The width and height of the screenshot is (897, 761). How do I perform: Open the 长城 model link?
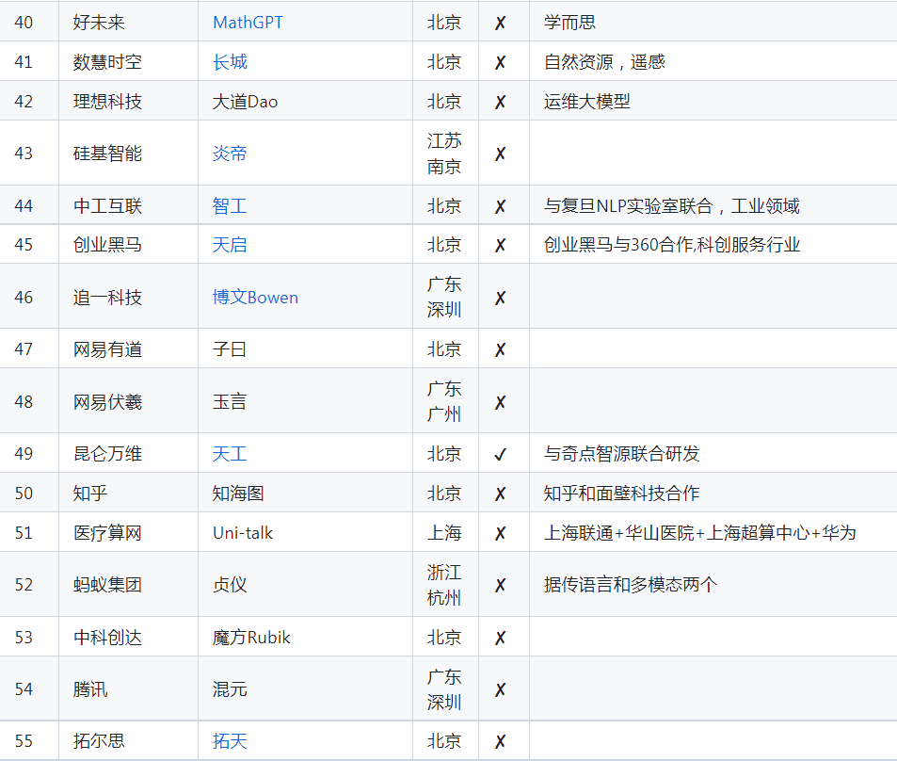click(x=230, y=62)
